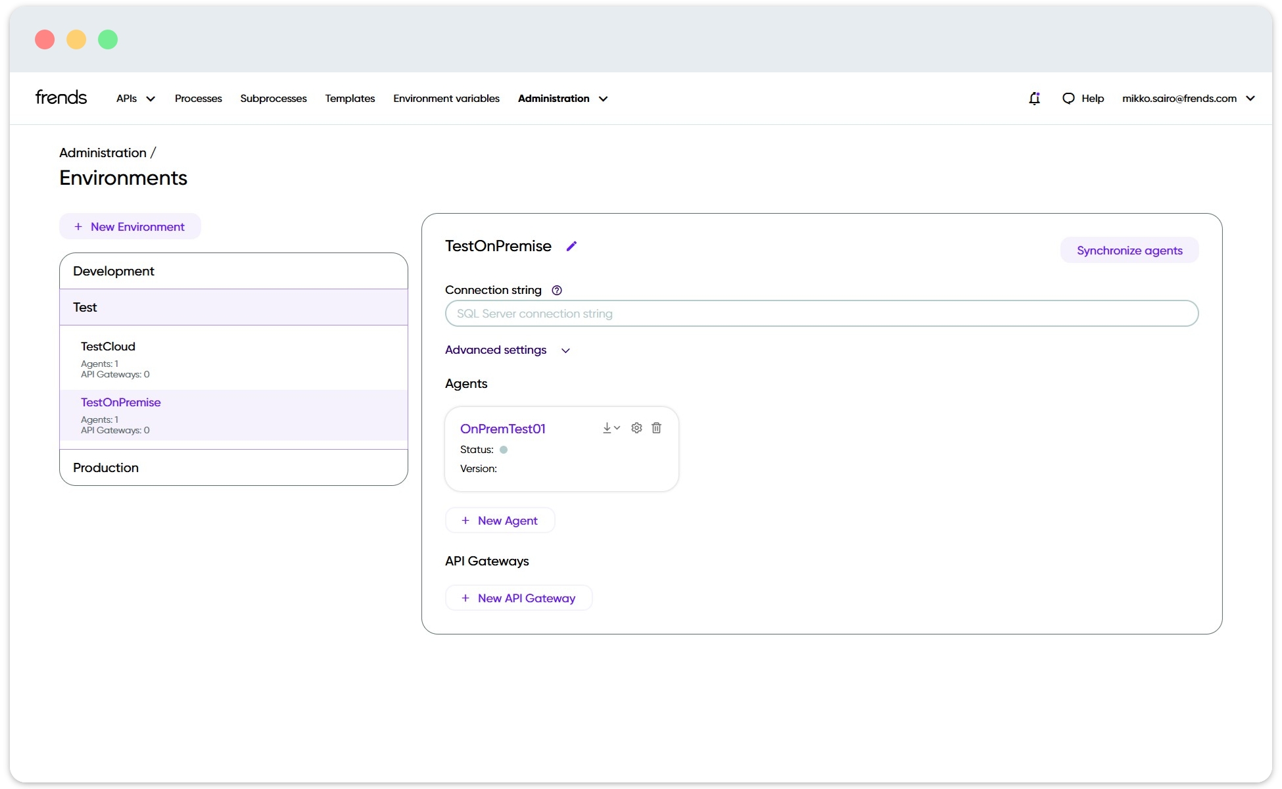
Task: Open the notifications bell icon
Action: (1034, 98)
